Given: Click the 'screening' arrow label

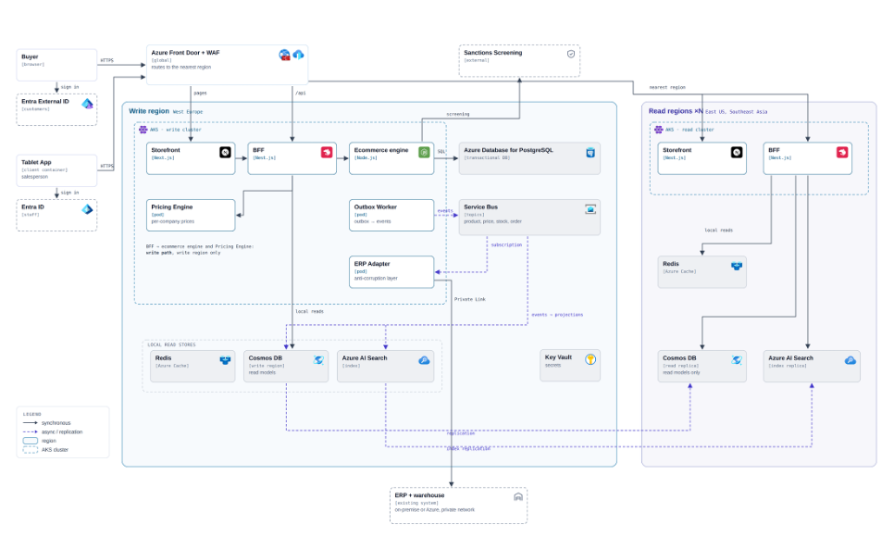Looking at the screenshot, I should 458,114.
